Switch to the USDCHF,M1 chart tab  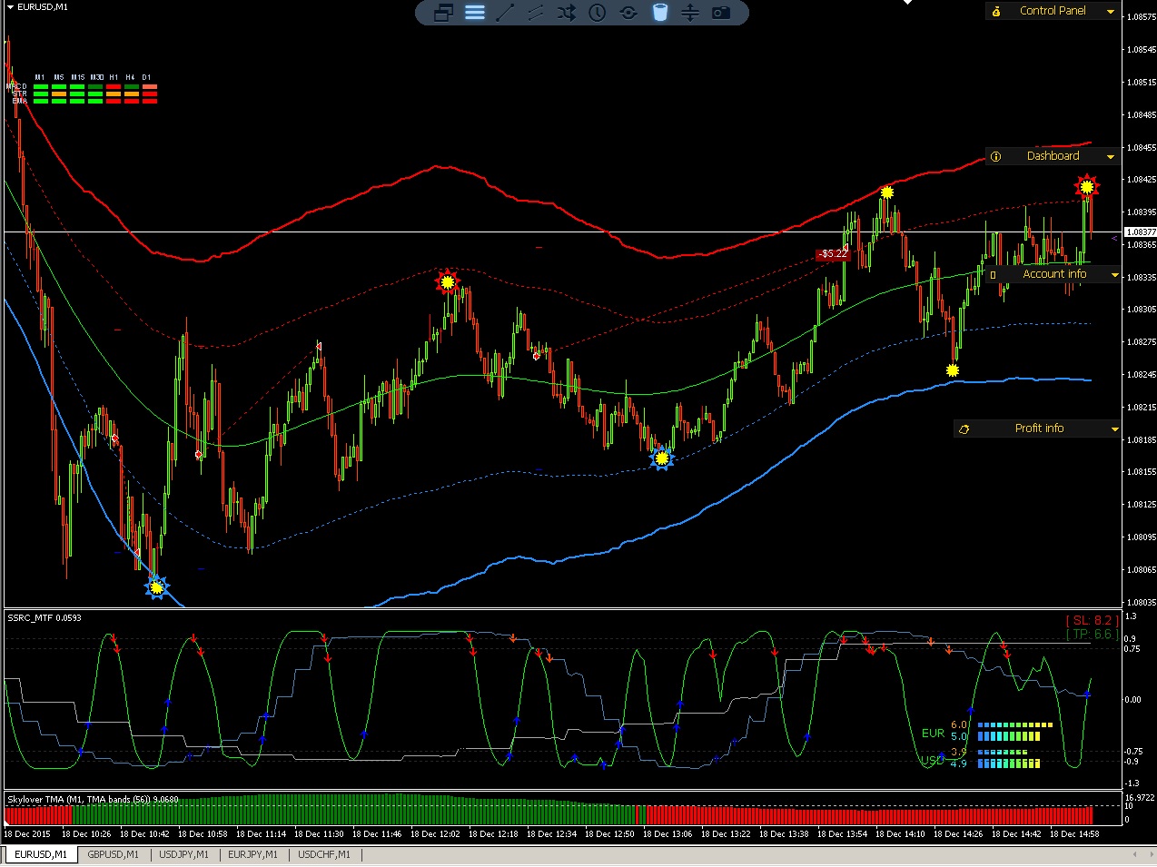(x=324, y=854)
